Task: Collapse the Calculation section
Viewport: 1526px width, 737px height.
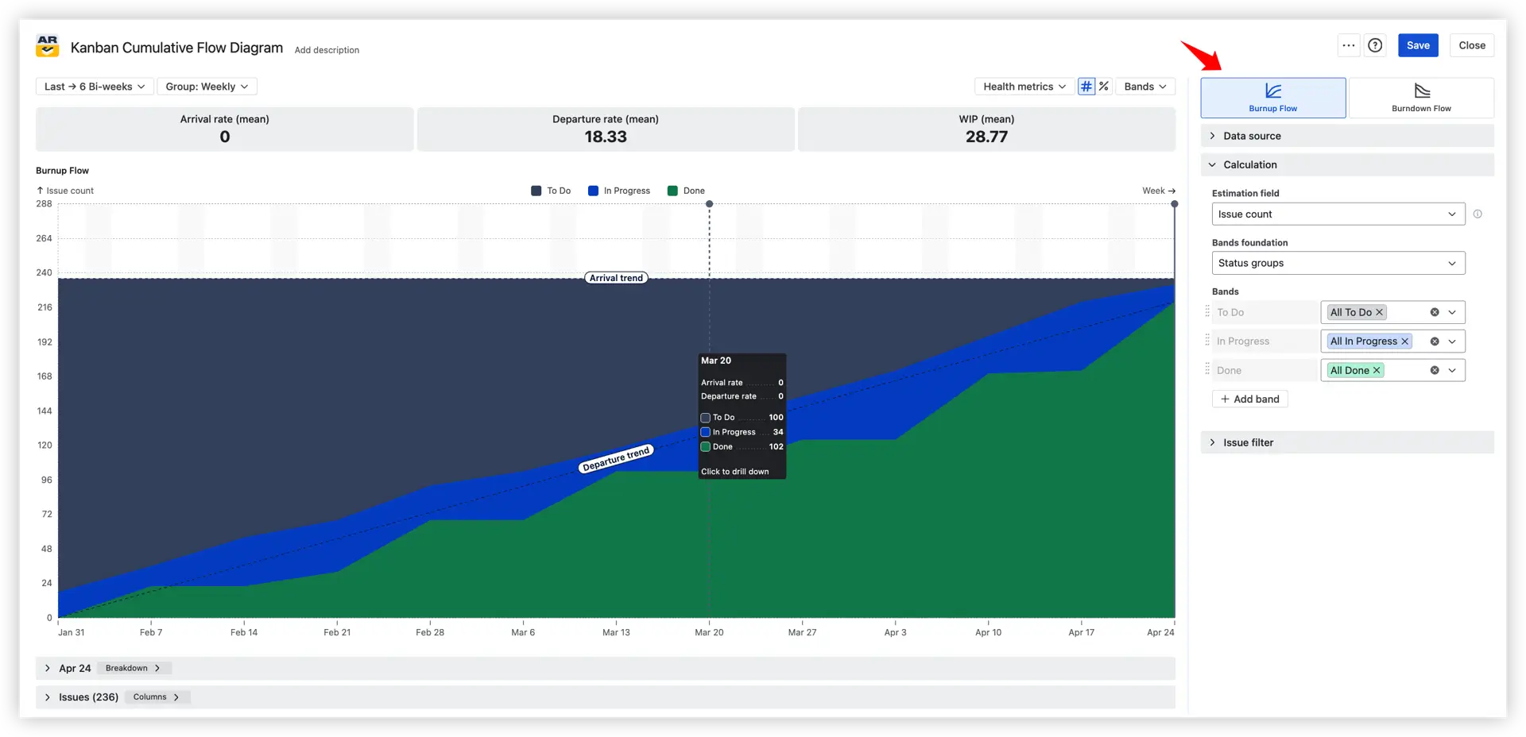Action: (x=1347, y=164)
